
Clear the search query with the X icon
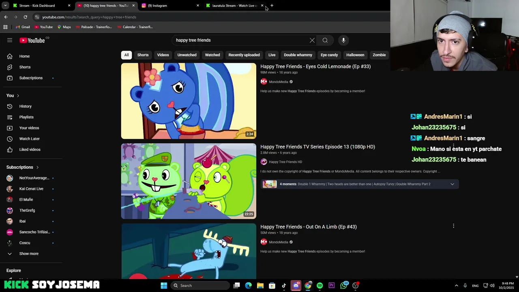point(312,40)
